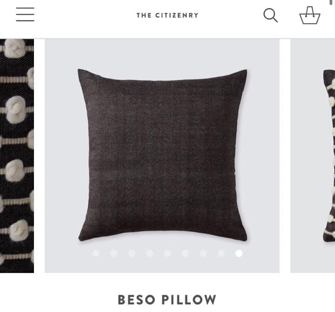Click the dark charcoal pillow photo
335x312 pixels.
(x=162, y=155)
